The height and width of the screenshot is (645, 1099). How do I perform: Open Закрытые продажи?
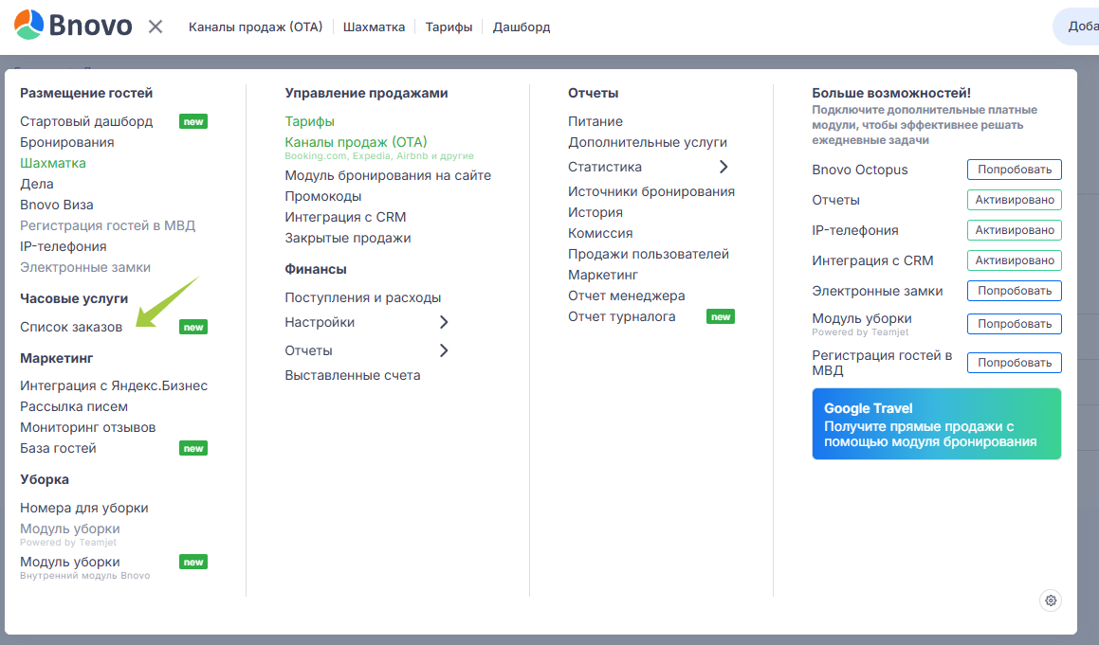(x=348, y=238)
